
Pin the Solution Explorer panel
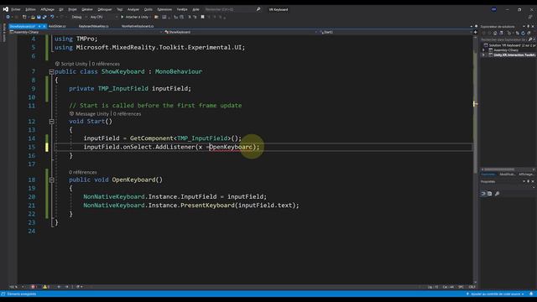[528, 26]
